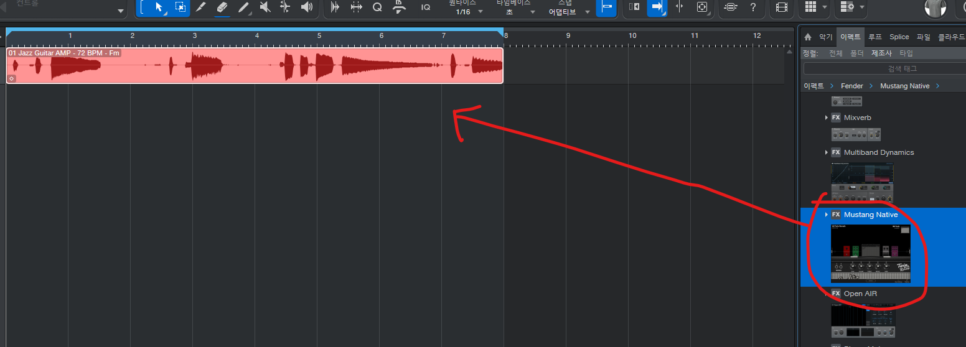Select the Mute tool icon
Image resolution: width=966 pixels, height=347 pixels.
tap(265, 7)
